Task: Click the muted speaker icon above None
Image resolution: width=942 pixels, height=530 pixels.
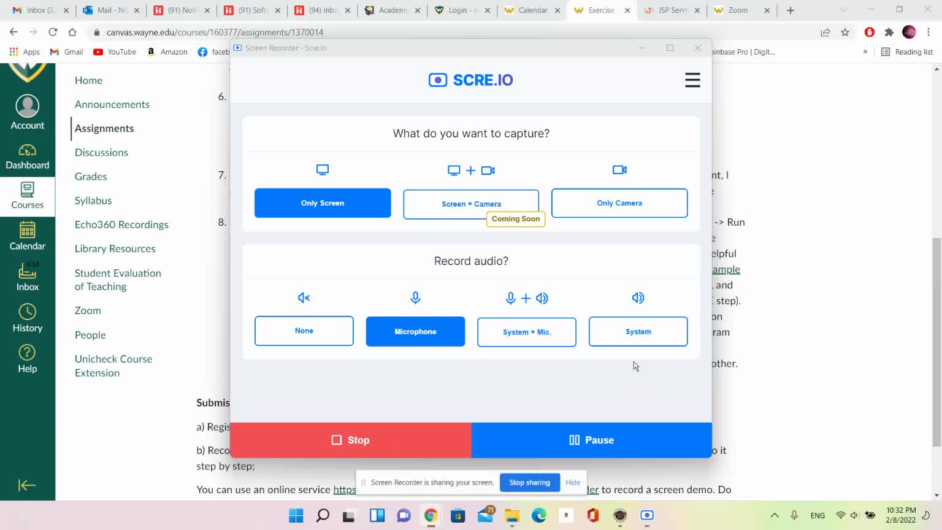Action: [x=304, y=298]
